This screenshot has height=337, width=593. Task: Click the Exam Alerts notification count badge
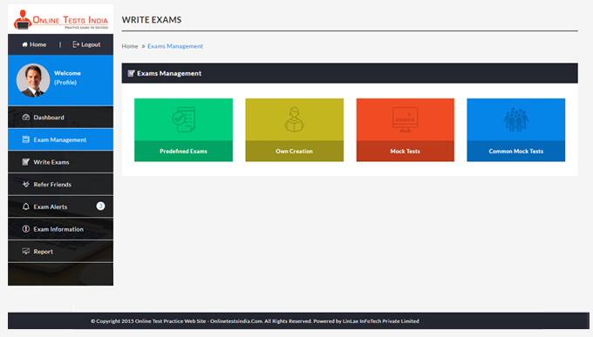100,206
